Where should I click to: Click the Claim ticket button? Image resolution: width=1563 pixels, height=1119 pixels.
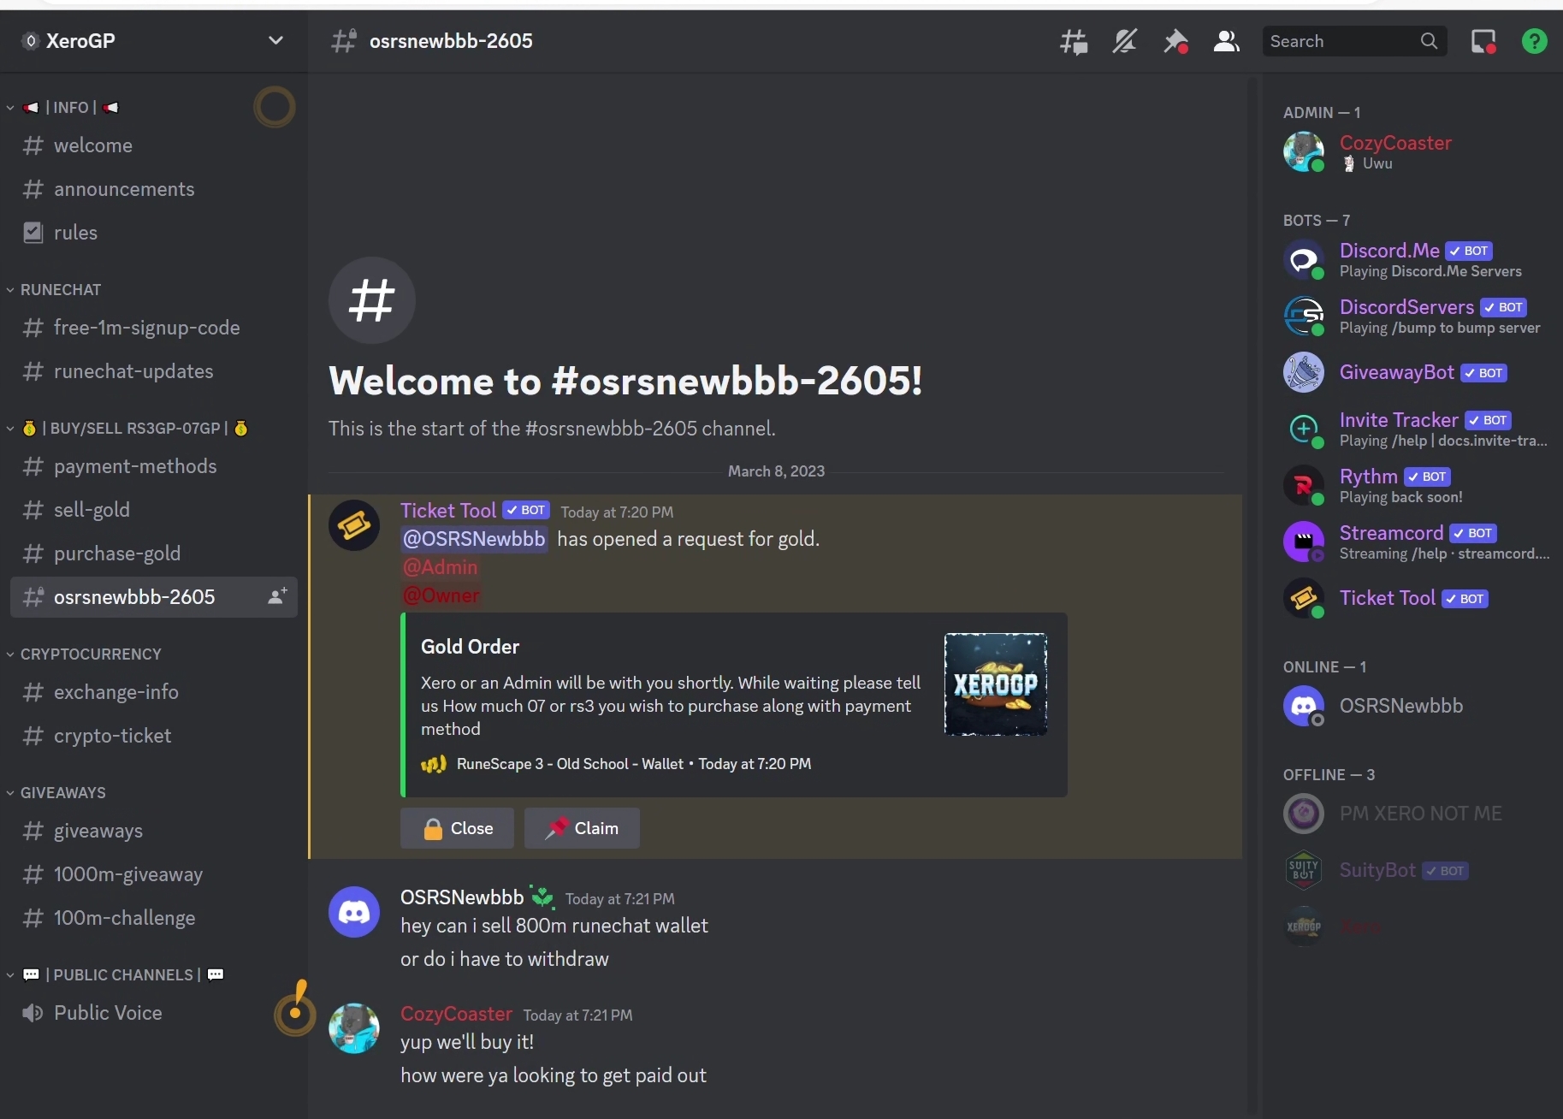pos(582,828)
